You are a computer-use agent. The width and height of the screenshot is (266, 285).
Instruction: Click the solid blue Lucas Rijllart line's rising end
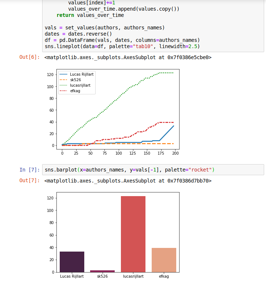pyautogui.click(x=167, y=133)
